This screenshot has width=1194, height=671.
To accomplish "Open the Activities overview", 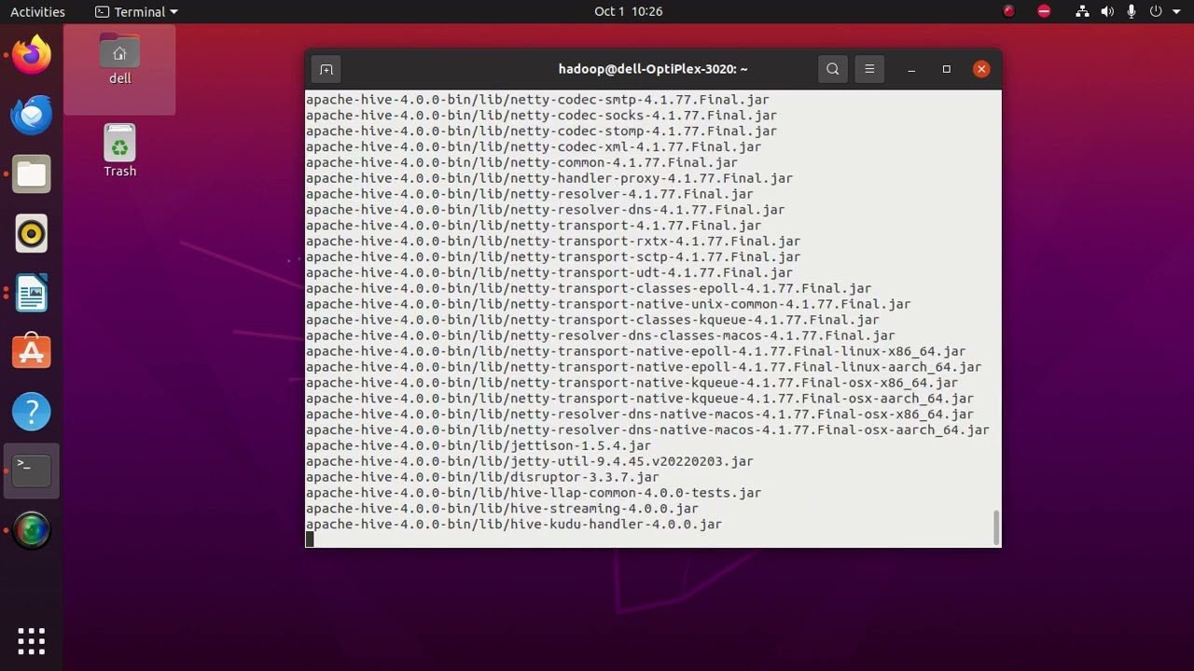I will point(37,11).
